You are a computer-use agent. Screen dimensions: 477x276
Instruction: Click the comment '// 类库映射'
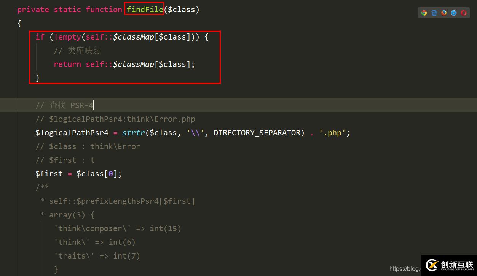pyautogui.click(x=77, y=51)
